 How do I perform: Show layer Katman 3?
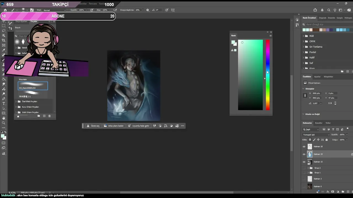pyautogui.click(x=304, y=179)
